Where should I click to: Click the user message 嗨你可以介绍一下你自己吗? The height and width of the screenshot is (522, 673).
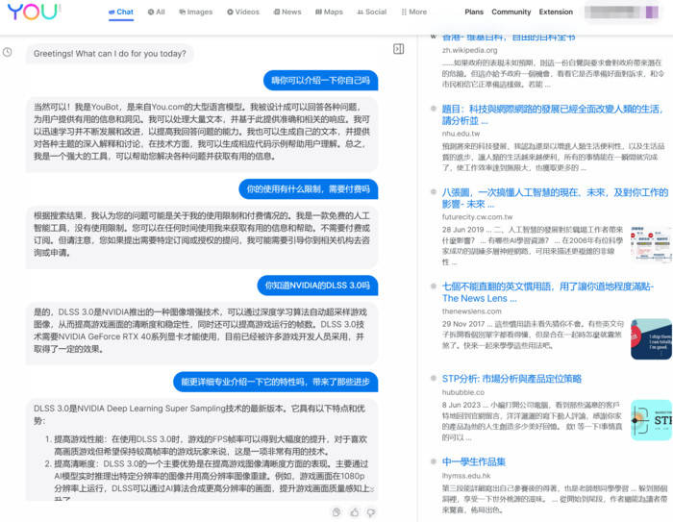pyautogui.click(x=320, y=81)
